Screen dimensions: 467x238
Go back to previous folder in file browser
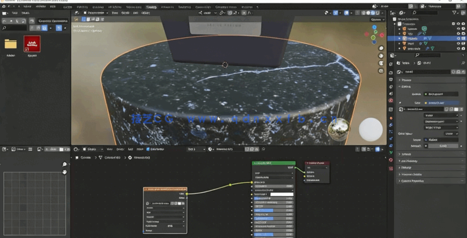tap(5, 21)
